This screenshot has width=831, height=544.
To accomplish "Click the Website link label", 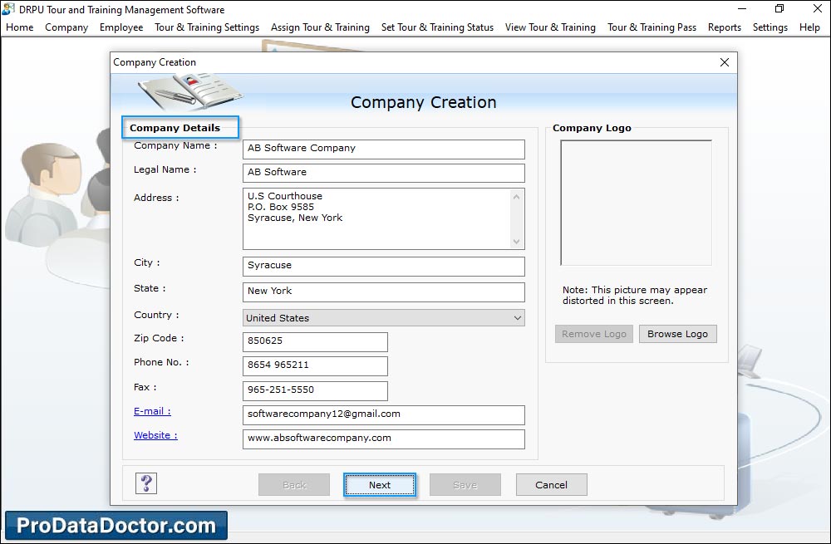I will tap(155, 435).
